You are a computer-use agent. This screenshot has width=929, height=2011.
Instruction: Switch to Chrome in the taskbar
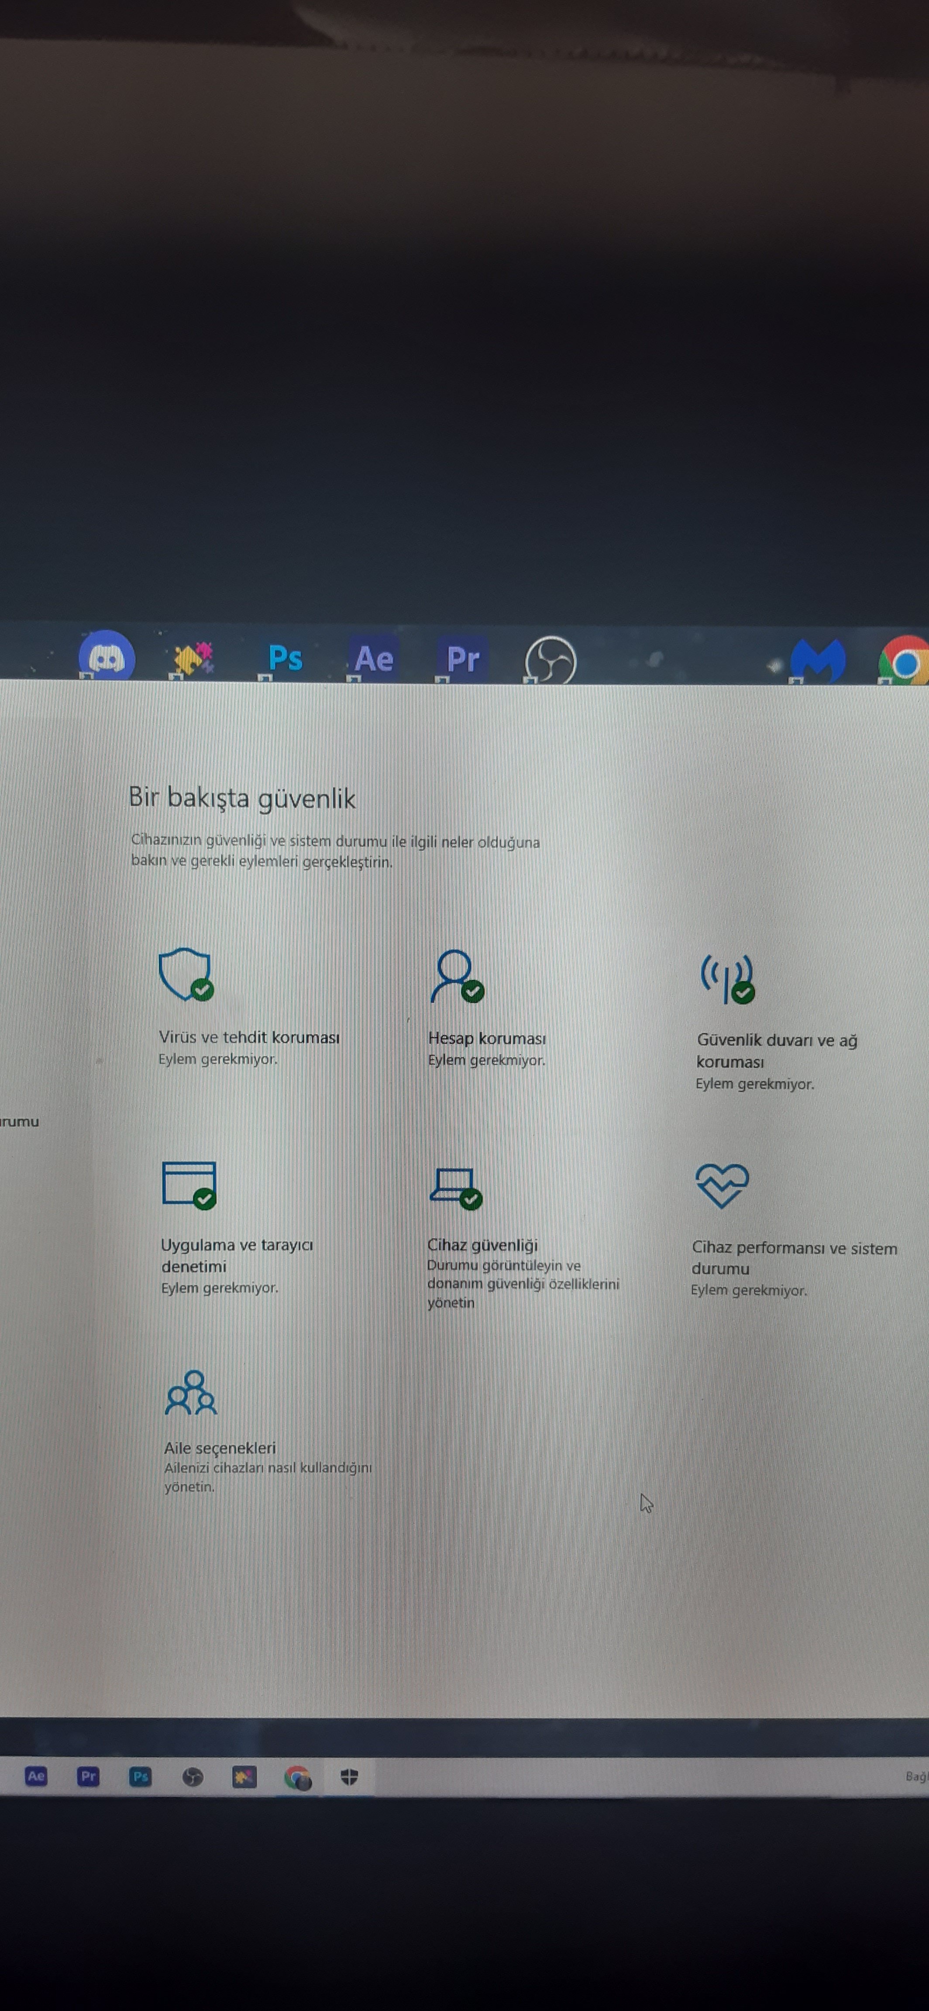pos(297,1777)
